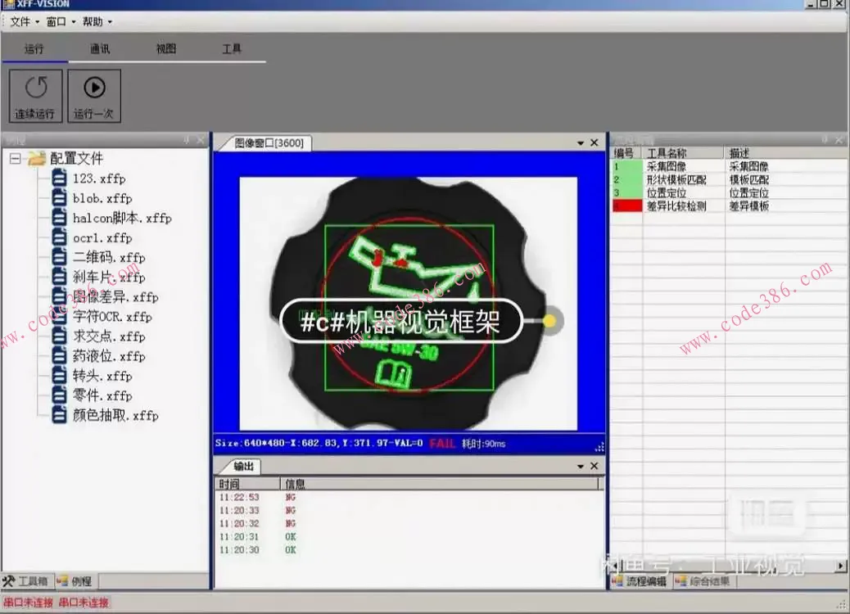This screenshot has width=850, height=614.
Task: Click file icon of blob.xffp
Action: click(x=59, y=198)
